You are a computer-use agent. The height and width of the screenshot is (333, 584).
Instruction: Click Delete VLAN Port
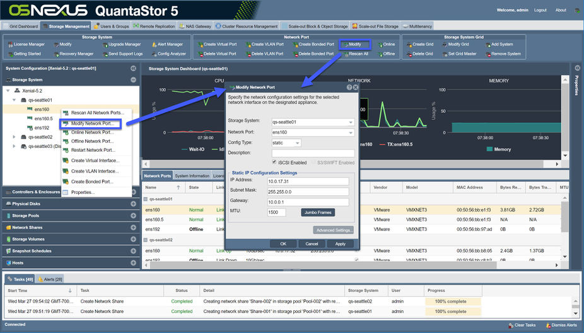click(x=264, y=54)
